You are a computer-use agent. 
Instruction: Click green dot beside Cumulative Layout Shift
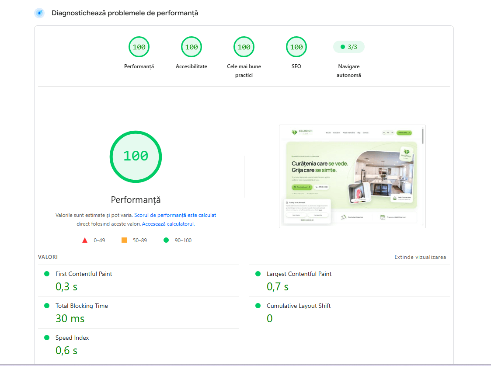click(258, 306)
